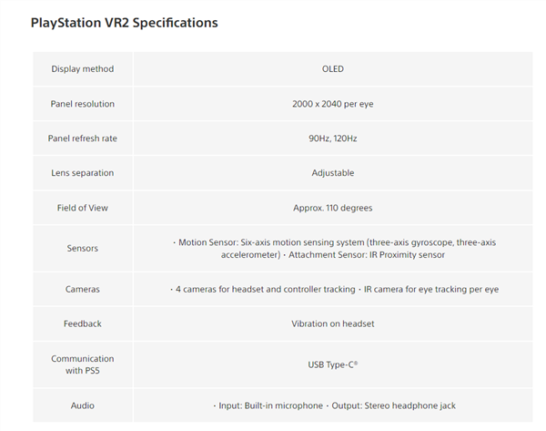Select the Panel refresh rate label
Screen dimensions: 546x431
pos(82,139)
